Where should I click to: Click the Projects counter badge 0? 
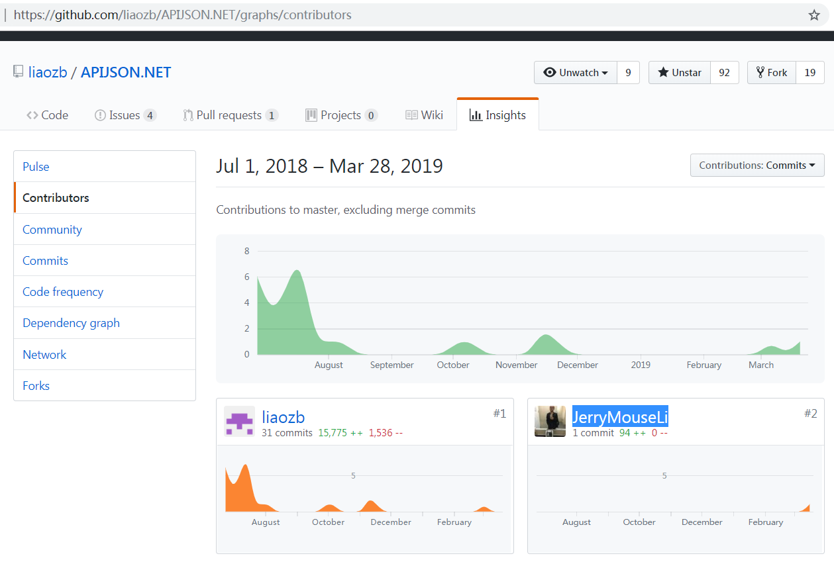(x=371, y=115)
